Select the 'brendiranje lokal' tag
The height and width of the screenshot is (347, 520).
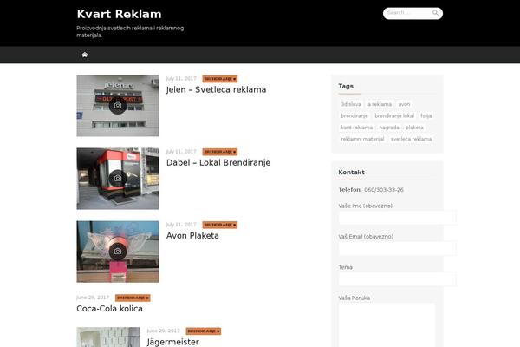(x=394, y=116)
